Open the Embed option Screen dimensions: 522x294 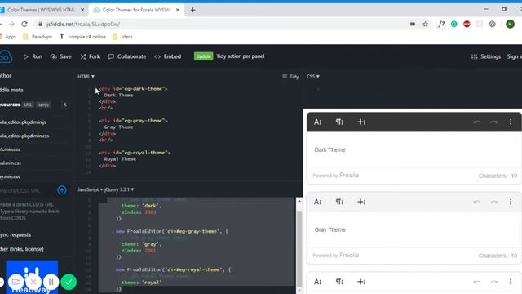pyautogui.click(x=168, y=56)
